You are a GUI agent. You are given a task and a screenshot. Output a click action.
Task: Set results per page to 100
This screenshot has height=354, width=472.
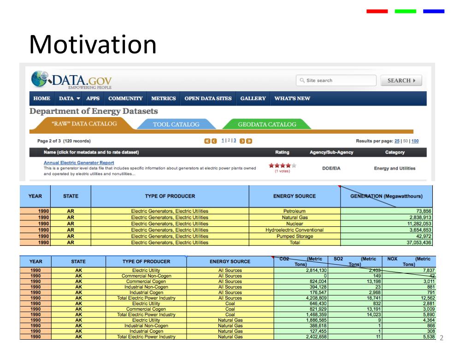pyautogui.click(x=415, y=141)
